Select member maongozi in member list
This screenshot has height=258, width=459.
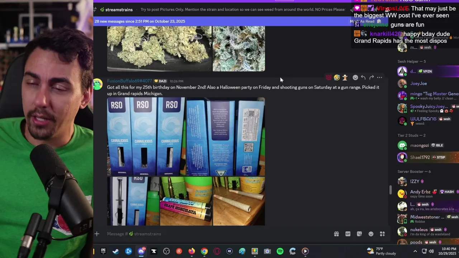[x=427, y=145]
